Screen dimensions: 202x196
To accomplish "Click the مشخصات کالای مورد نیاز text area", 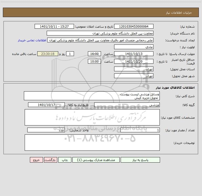I will coord(92,117).
